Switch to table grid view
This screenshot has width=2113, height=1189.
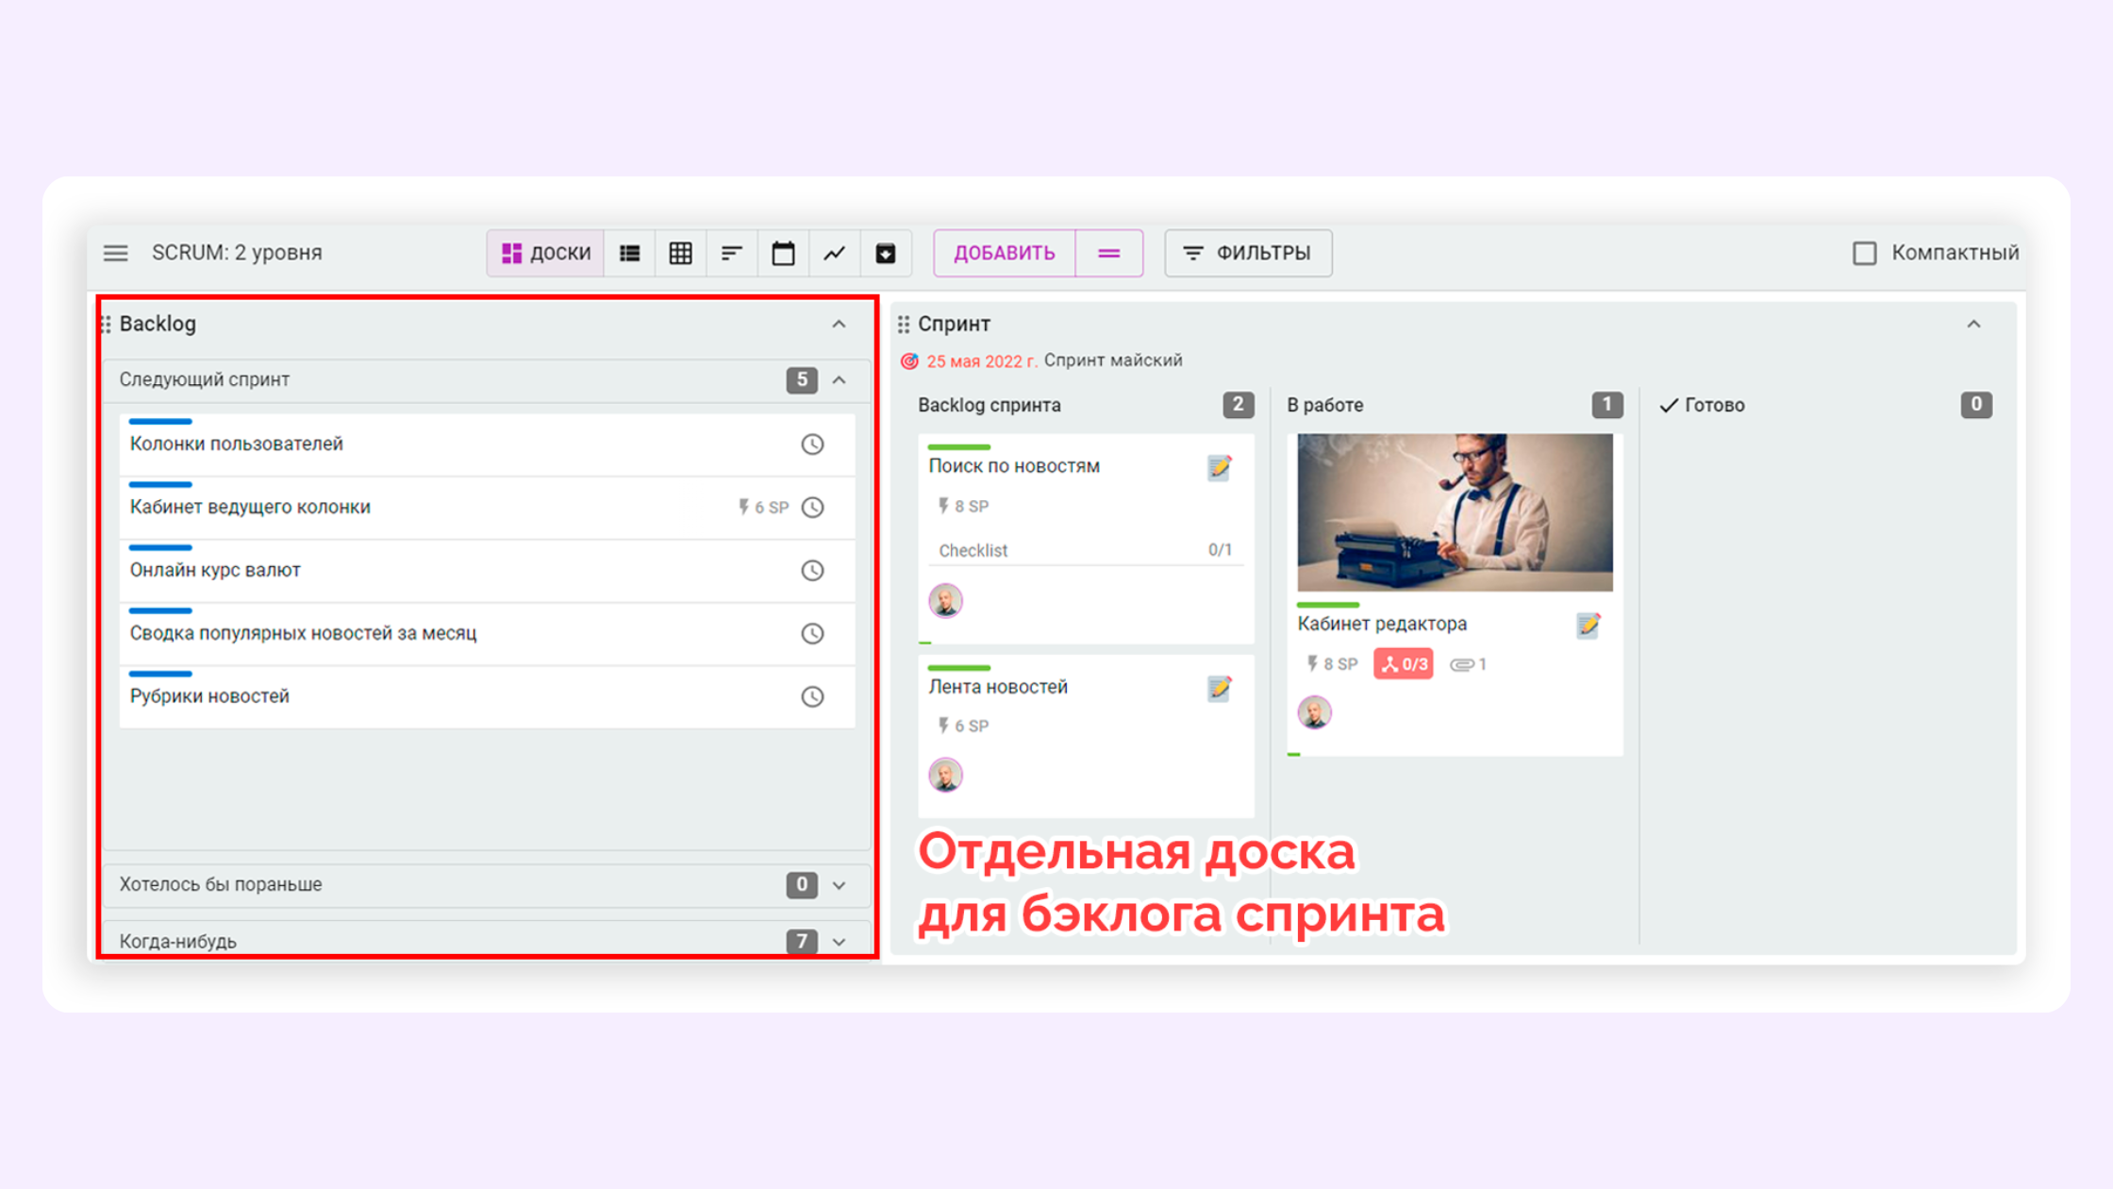click(x=680, y=253)
